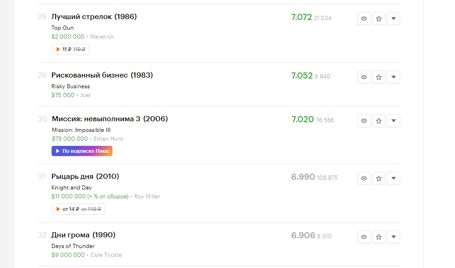This screenshot has width=455, height=268.
Task: Toggle the watched eye for Mission: Impossible III
Action: [363, 121]
